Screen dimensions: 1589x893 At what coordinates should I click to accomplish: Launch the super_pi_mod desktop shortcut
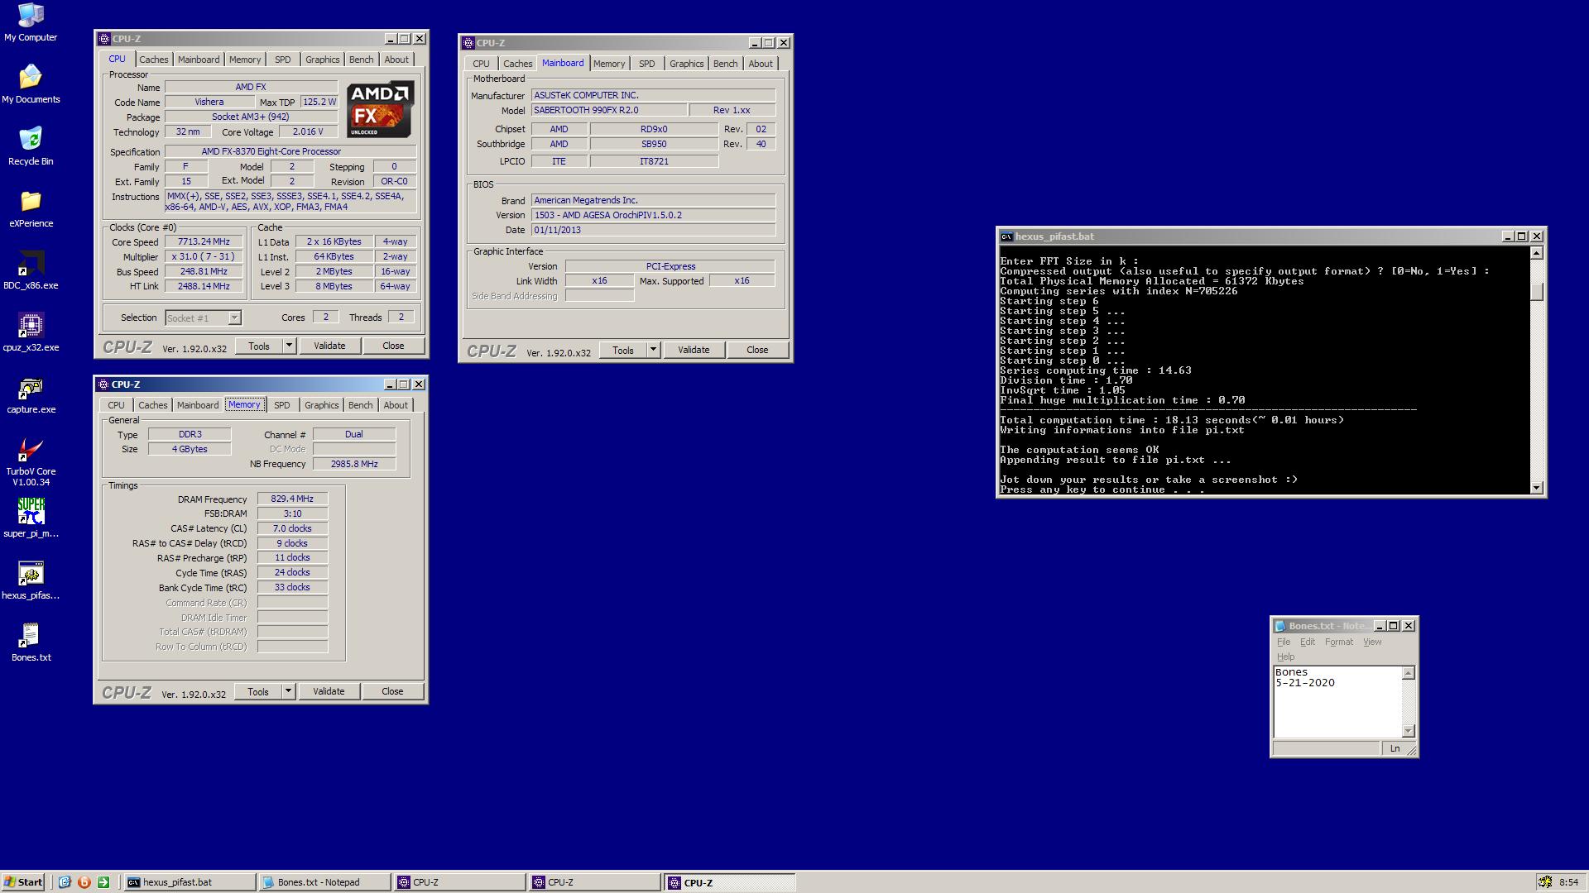coord(31,518)
